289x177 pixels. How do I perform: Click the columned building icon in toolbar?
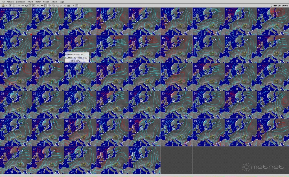pos(69,5)
